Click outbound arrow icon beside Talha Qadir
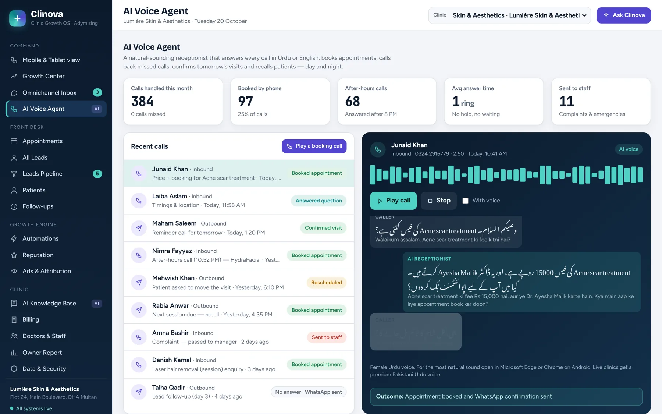 139,392
